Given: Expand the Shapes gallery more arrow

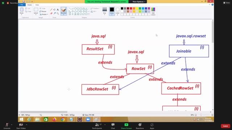Looking at the screenshot, I should (89, 14).
